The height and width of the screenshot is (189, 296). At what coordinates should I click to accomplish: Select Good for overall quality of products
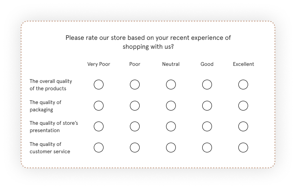(x=207, y=85)
